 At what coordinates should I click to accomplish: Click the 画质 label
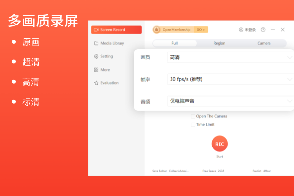click(146, 57)
